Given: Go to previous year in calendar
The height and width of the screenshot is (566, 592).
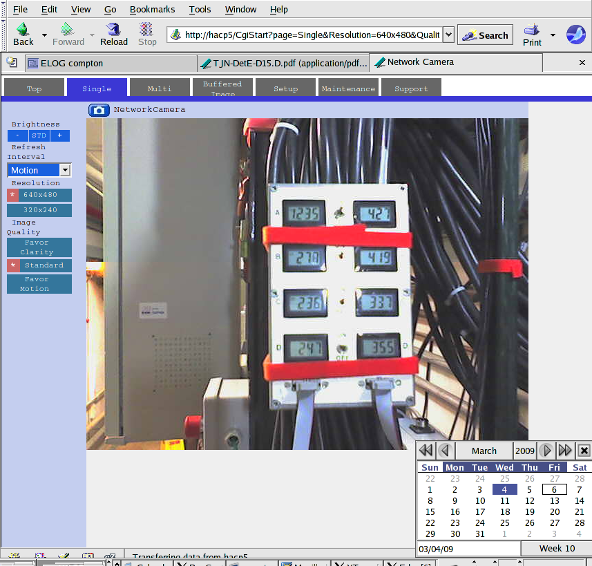Looking at the screenshot, I should pos(427,451).
